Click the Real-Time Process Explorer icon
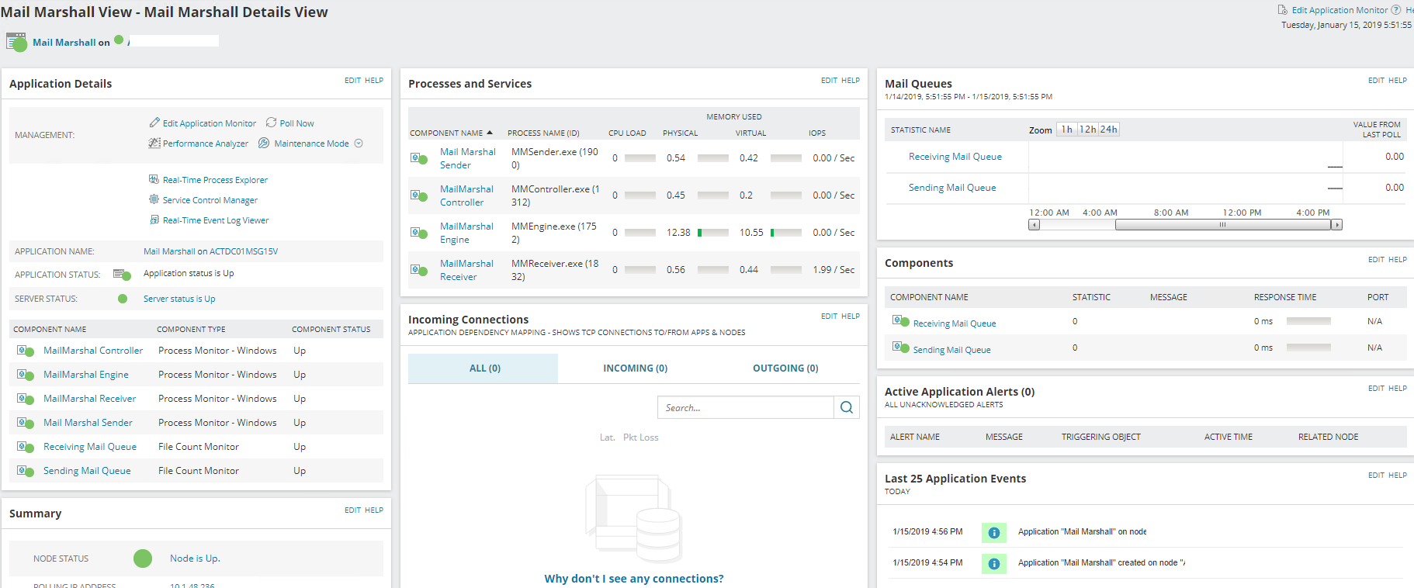 click(154, 179)
